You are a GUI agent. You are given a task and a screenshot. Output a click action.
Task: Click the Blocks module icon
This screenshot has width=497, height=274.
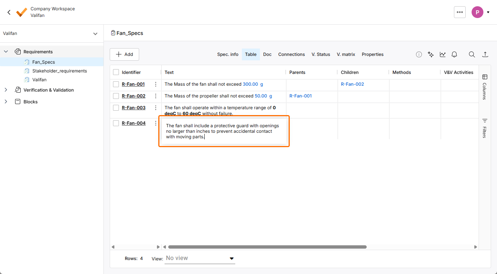17,102
